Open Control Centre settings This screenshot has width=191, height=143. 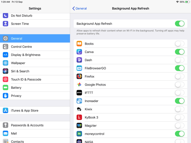35,47
